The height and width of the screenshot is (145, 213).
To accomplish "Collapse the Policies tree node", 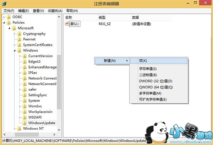I will 4,23.
